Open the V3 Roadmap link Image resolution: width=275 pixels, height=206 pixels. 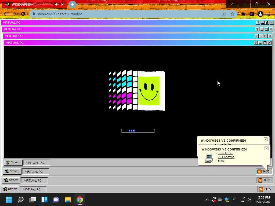pos(226,157)
